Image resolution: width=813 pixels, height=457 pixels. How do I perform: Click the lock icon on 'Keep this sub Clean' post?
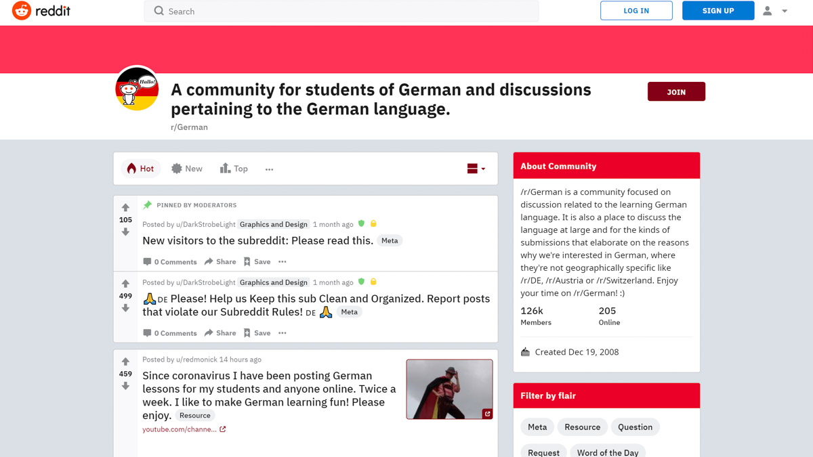click(373, 282)
